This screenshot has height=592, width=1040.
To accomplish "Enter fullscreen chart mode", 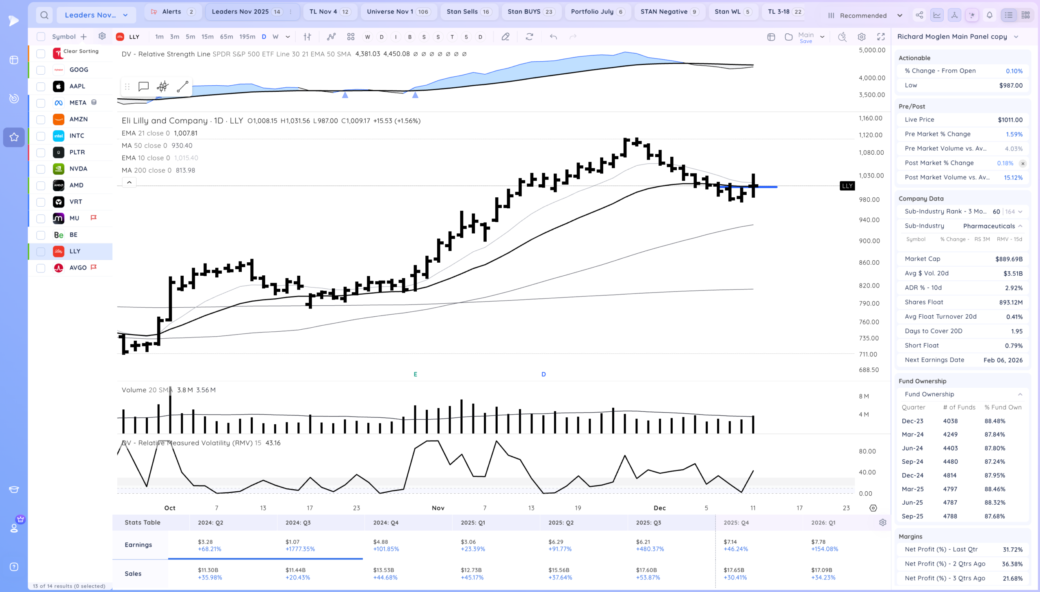I will pos(881,37).
